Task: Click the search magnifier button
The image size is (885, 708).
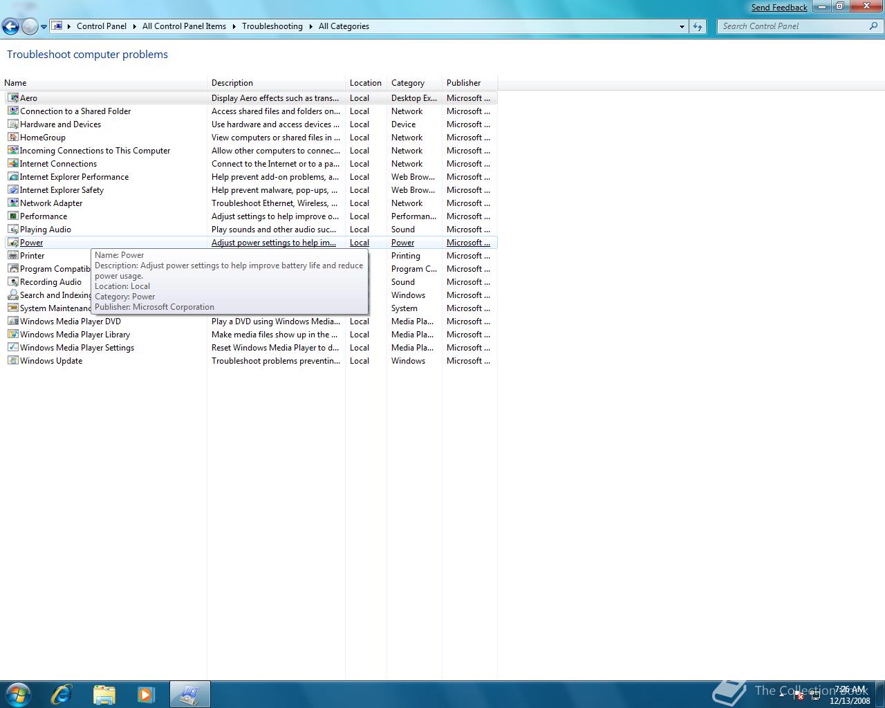Action: pyautogui.click(x=874, y=26)
